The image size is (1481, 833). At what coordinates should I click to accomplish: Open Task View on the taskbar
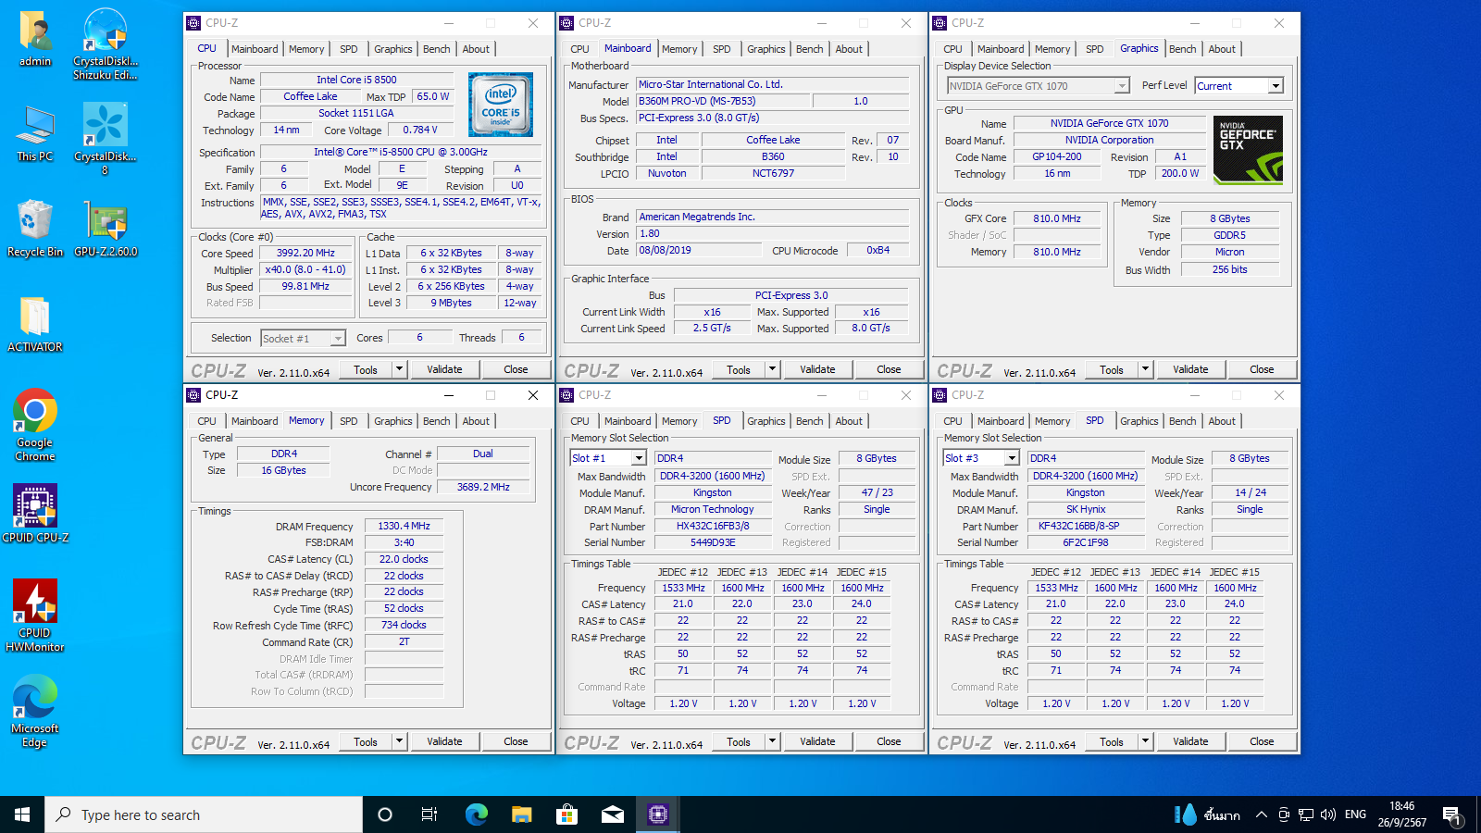tap(429, 814)
